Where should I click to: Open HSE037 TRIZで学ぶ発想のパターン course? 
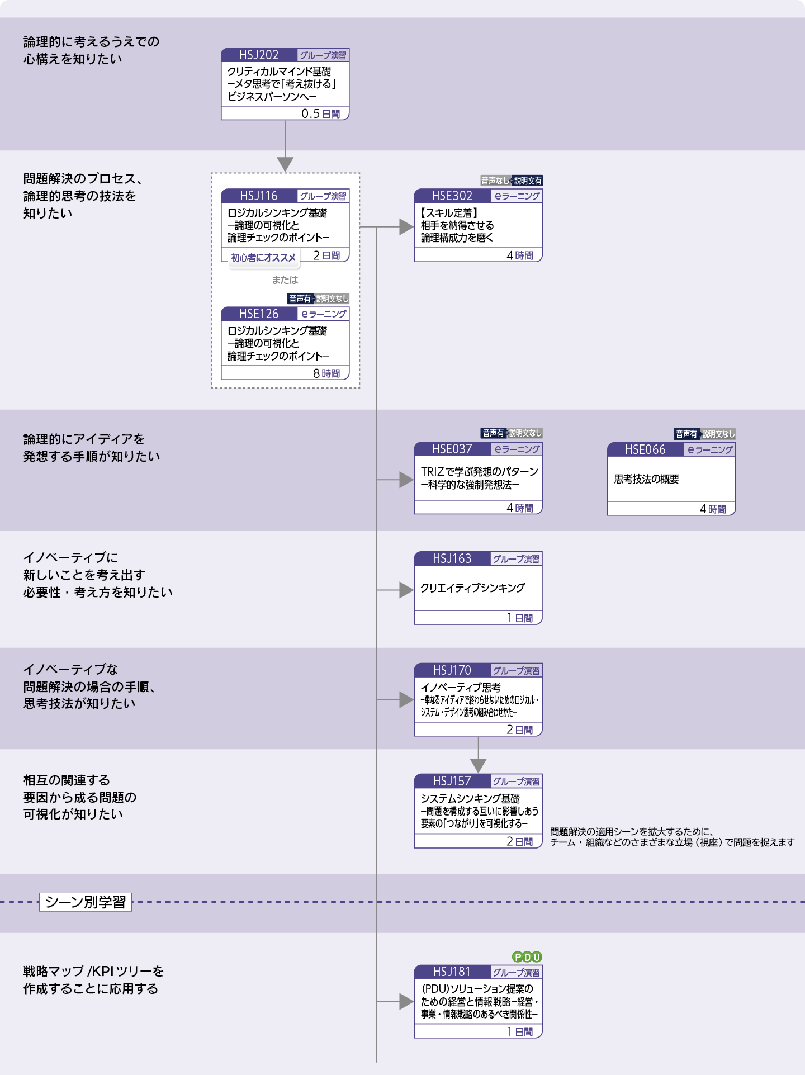point(478,478)
